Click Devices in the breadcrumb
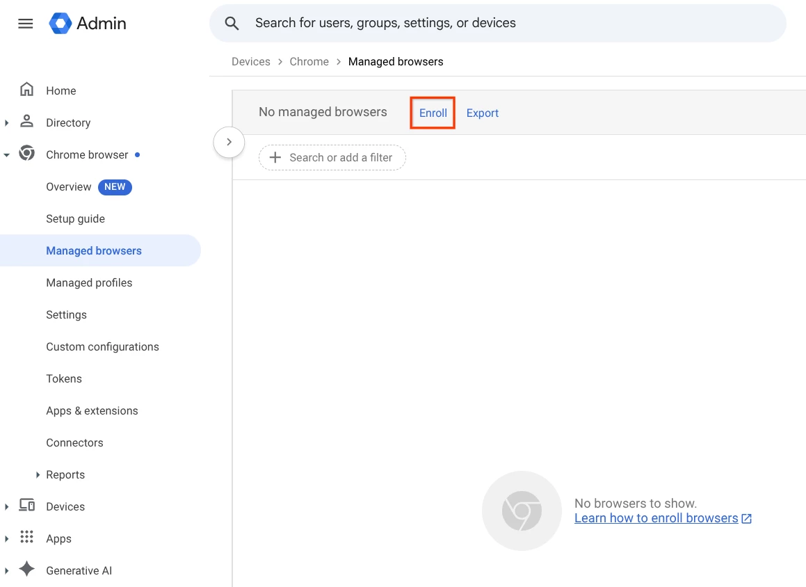The width and height of the screenshot is (806, 587). pos(251,62)
